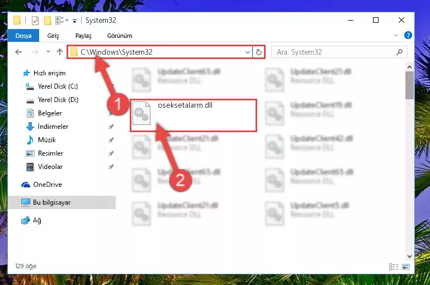Screen dimensions: 430x285
Task: Go up one folder level with the up arrow
Action: point(60,52)
